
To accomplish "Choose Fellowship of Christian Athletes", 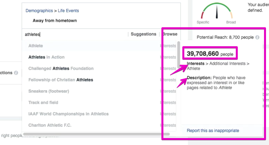I will (100, 80).
